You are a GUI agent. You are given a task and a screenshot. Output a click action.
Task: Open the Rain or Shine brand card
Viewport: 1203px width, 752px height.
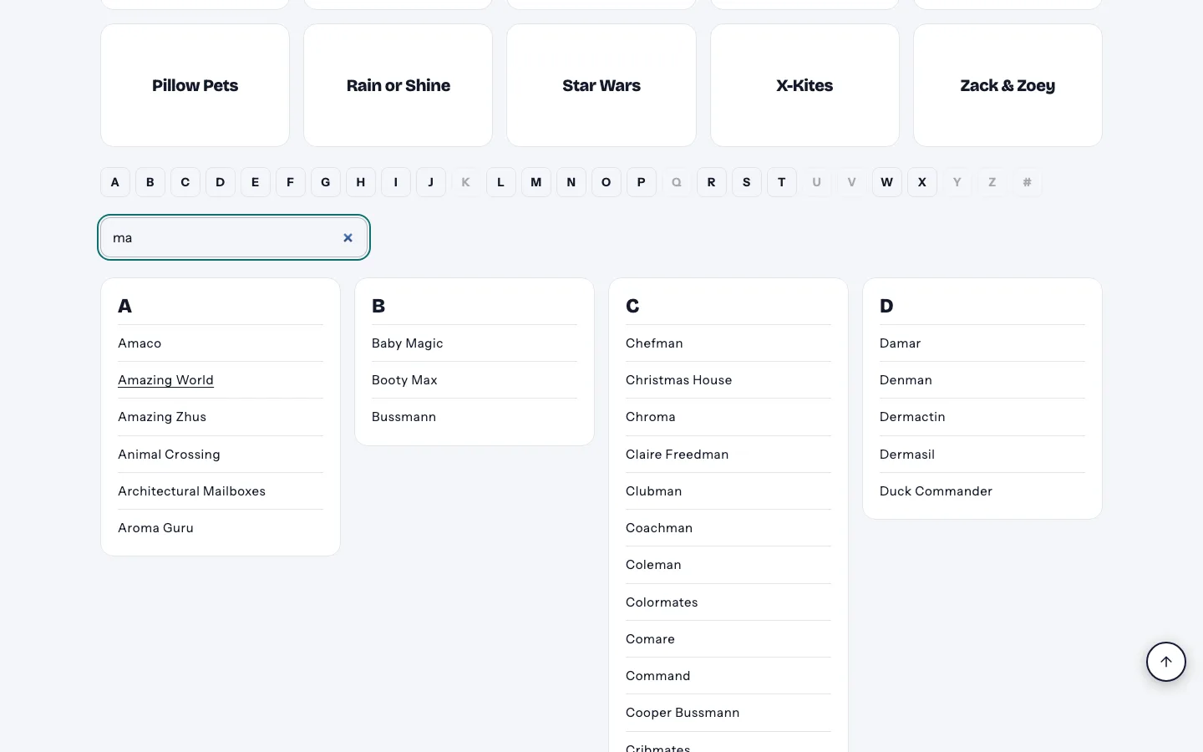point(398,85)
